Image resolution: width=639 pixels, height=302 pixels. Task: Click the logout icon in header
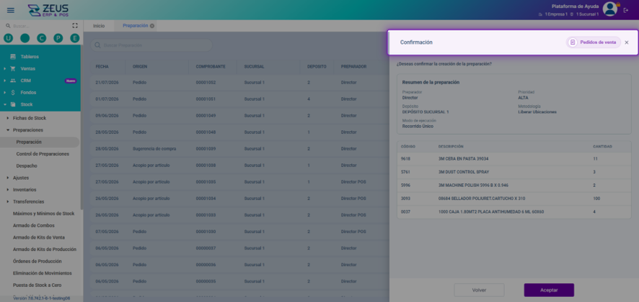click(x=626, y=10)
